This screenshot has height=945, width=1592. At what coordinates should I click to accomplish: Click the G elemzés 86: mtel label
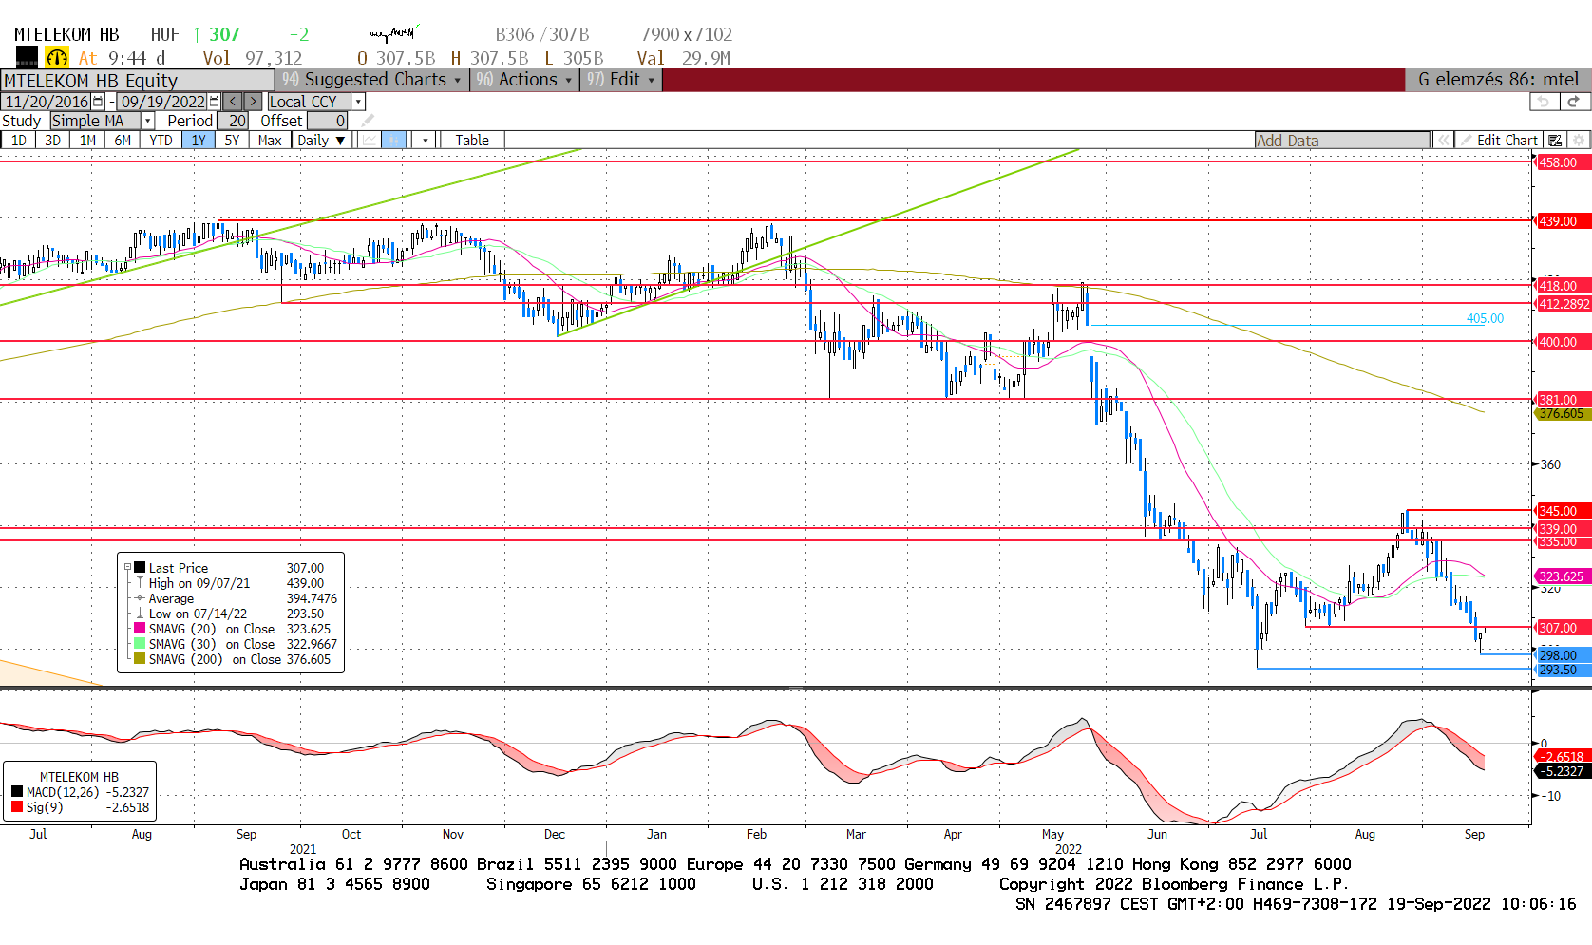coord(1499,80)
